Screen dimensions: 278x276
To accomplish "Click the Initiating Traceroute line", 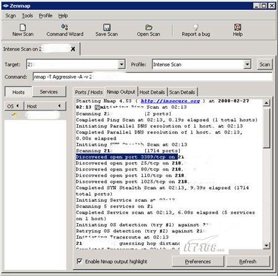I will pyautogui.click(x=122, y=237).
